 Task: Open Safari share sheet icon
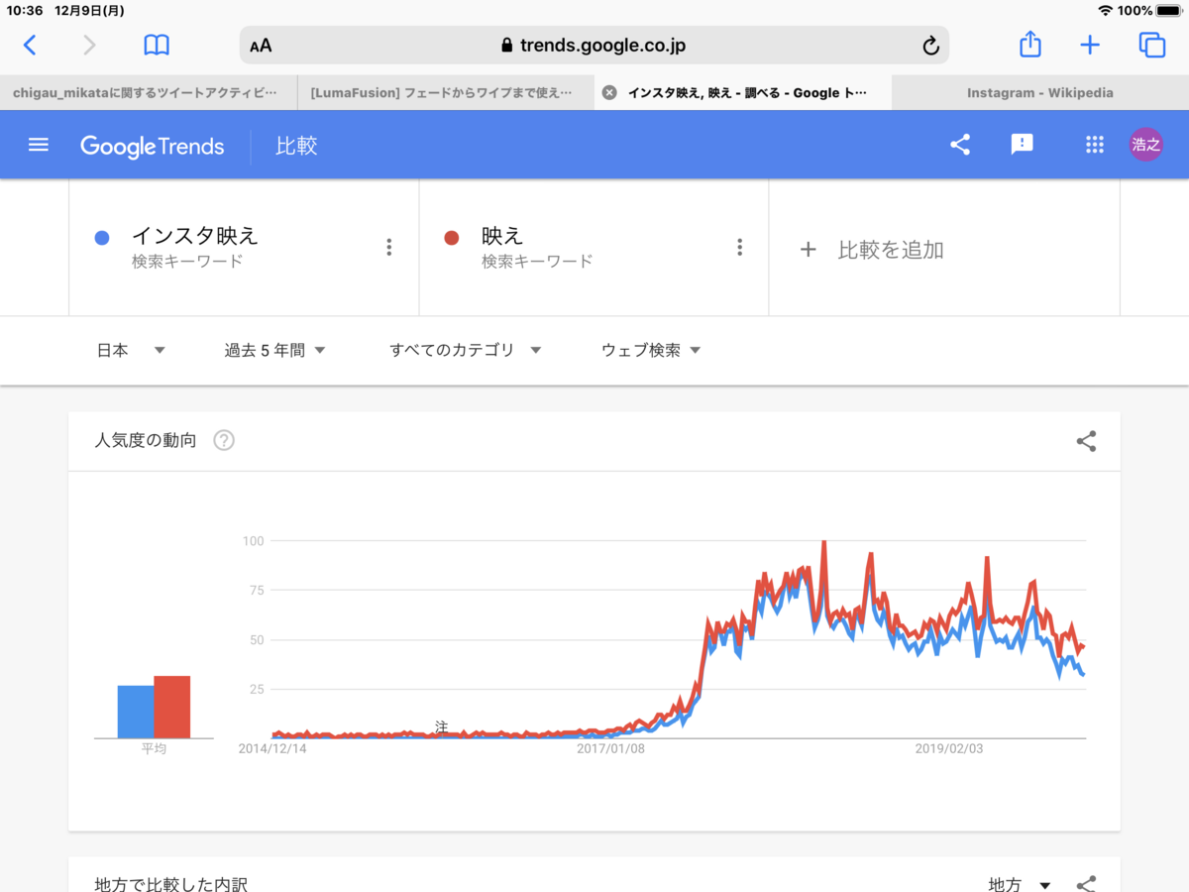1030,44
